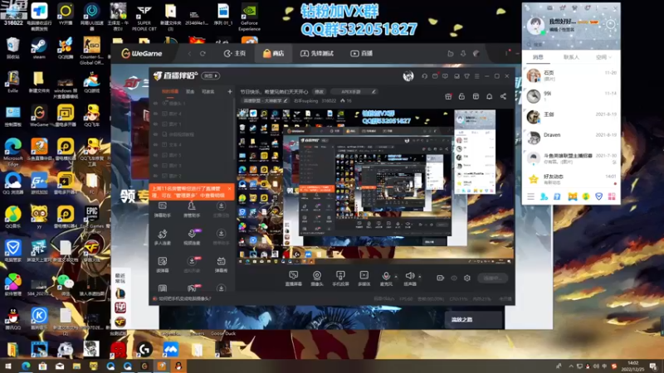
Task: Add a 多媒体 multimedia source
Action: click(364, 279)
